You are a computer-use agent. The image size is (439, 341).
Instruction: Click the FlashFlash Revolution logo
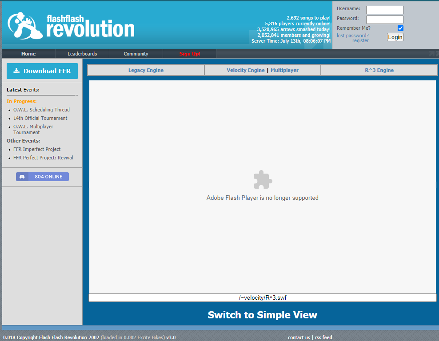[x=71, y=26]
